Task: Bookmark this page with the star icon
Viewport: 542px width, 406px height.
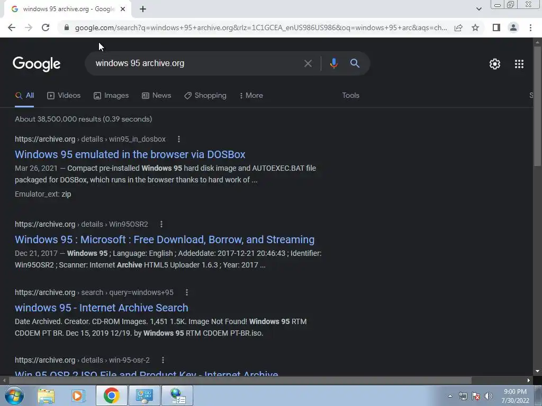Action: coord(475,27)
